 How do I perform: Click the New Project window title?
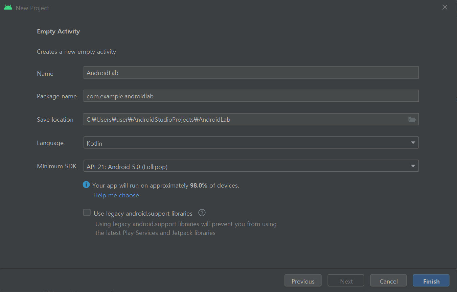click(32, 8)
